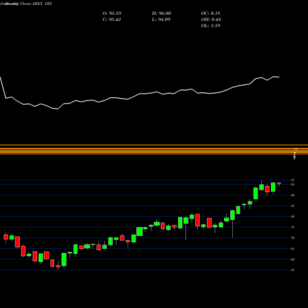Click the 65 price axis label
Viewport: 308px width, 308px height.
(293, 249)
